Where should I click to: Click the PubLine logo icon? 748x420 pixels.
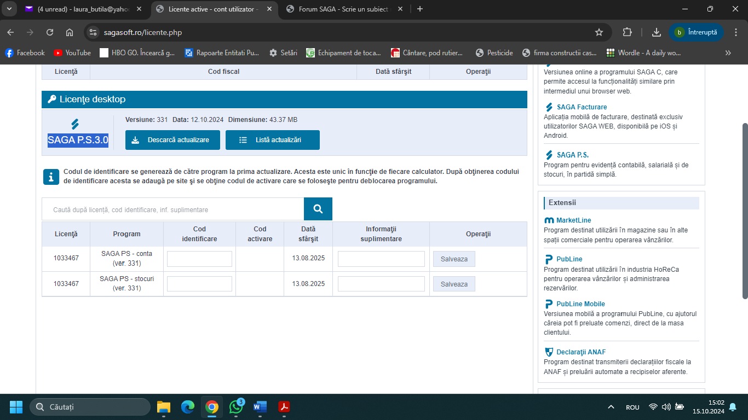tap(549, 259)
